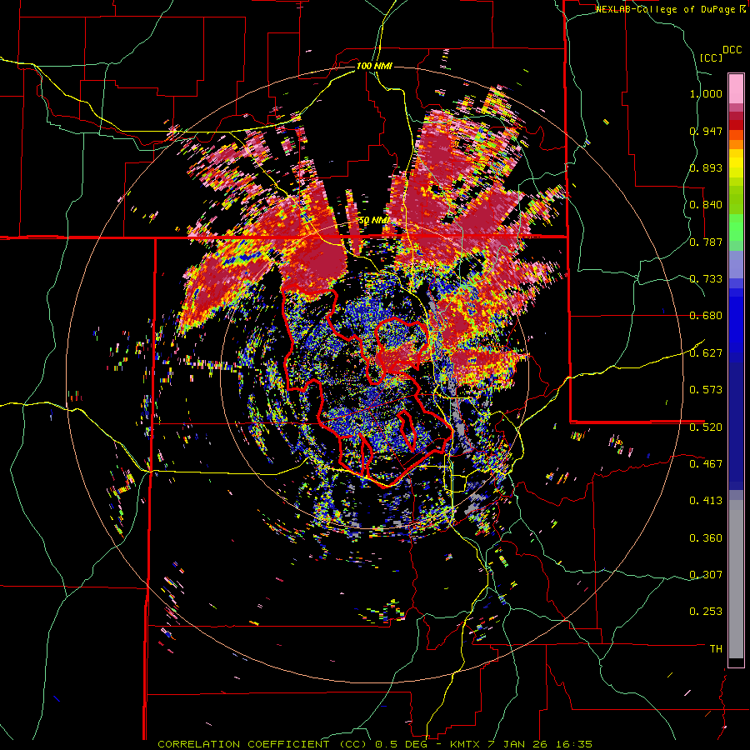Click the 100 NMI range ring label

[x=374, y=66]
